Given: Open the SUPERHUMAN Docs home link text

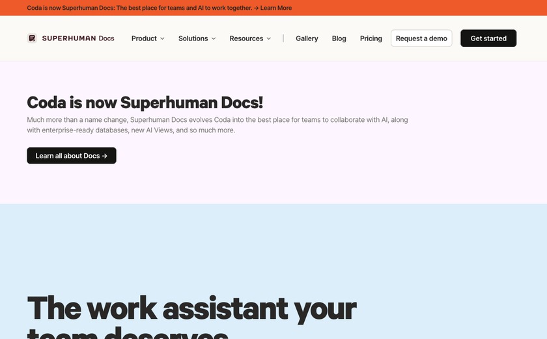Looking at the screenshot, I should click(78, 38).
